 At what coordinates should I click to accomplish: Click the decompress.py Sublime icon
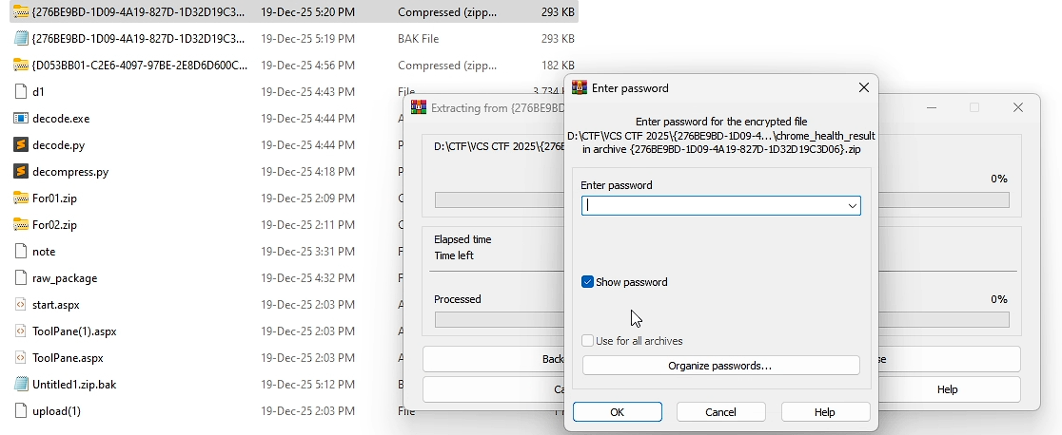coord(20,171)
